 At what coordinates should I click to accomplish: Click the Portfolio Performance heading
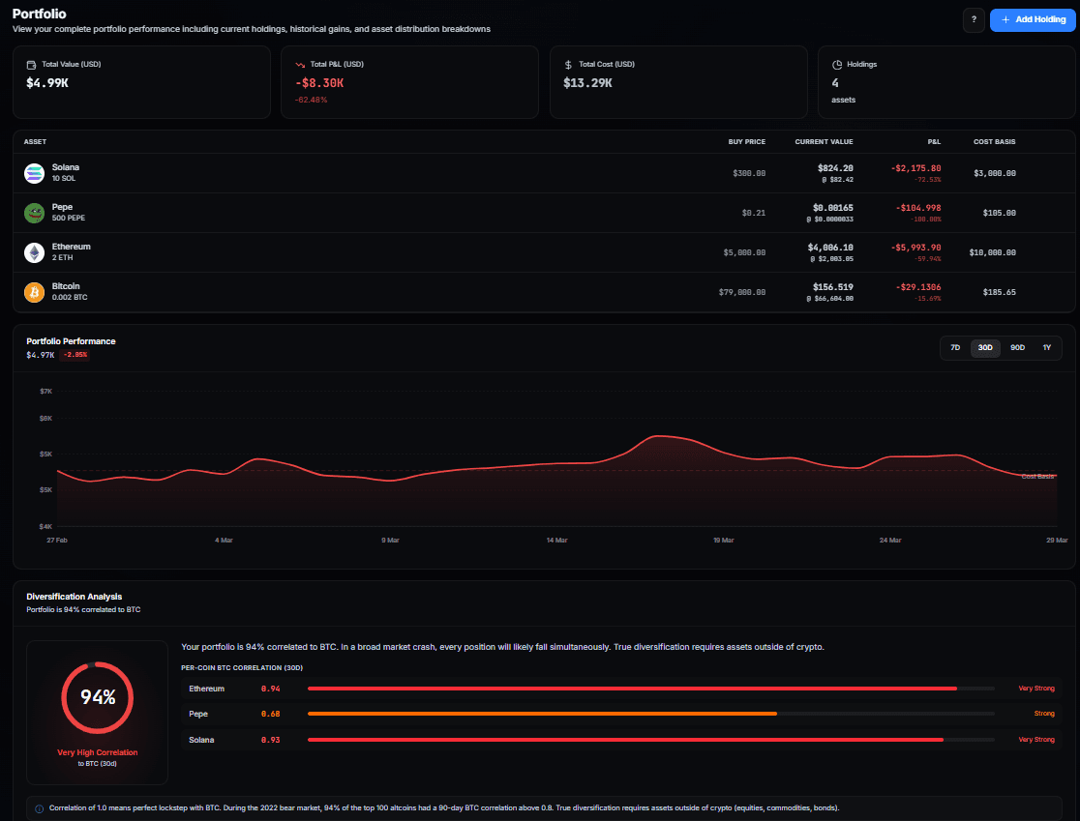71,341
